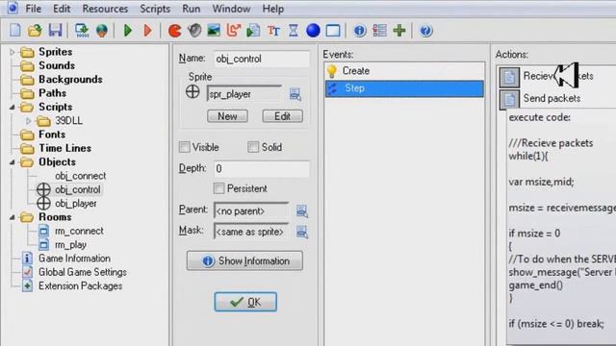
Task: Expand the 39DLL scripts subfolder
Action: 28,121
